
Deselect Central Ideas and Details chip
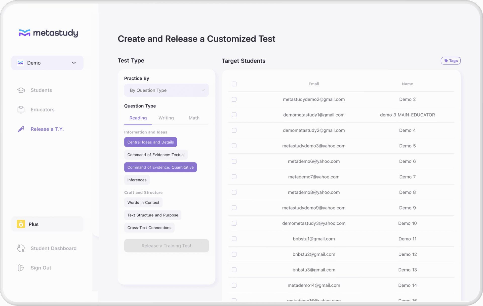click(150, 142)
